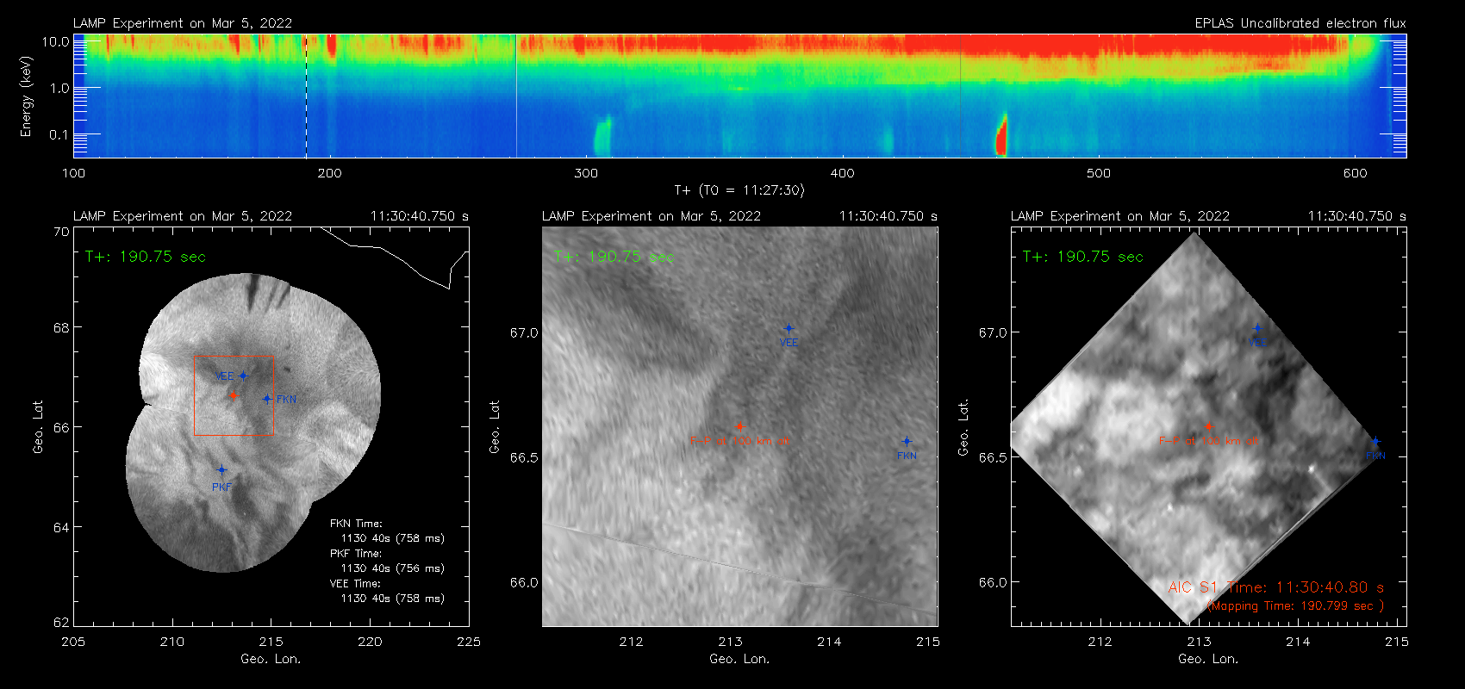
Task: Click the red 'AIC S1 Time: 11:30:40.80 s' text
Action: coord(1276,587)
